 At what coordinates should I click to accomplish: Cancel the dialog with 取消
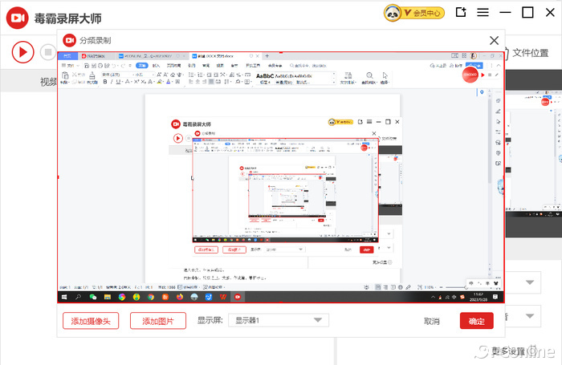click(432, 322)
